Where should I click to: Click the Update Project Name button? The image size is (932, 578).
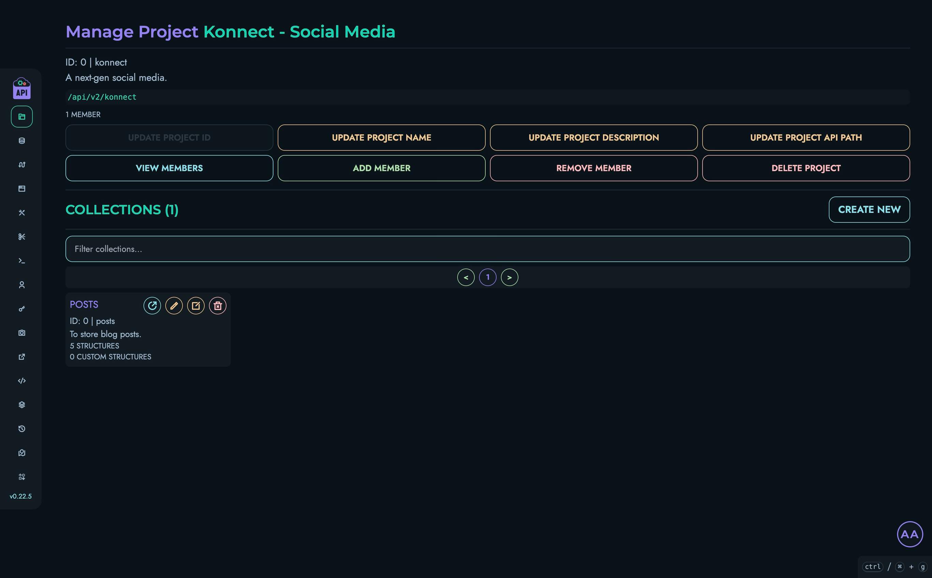point(382,138)
